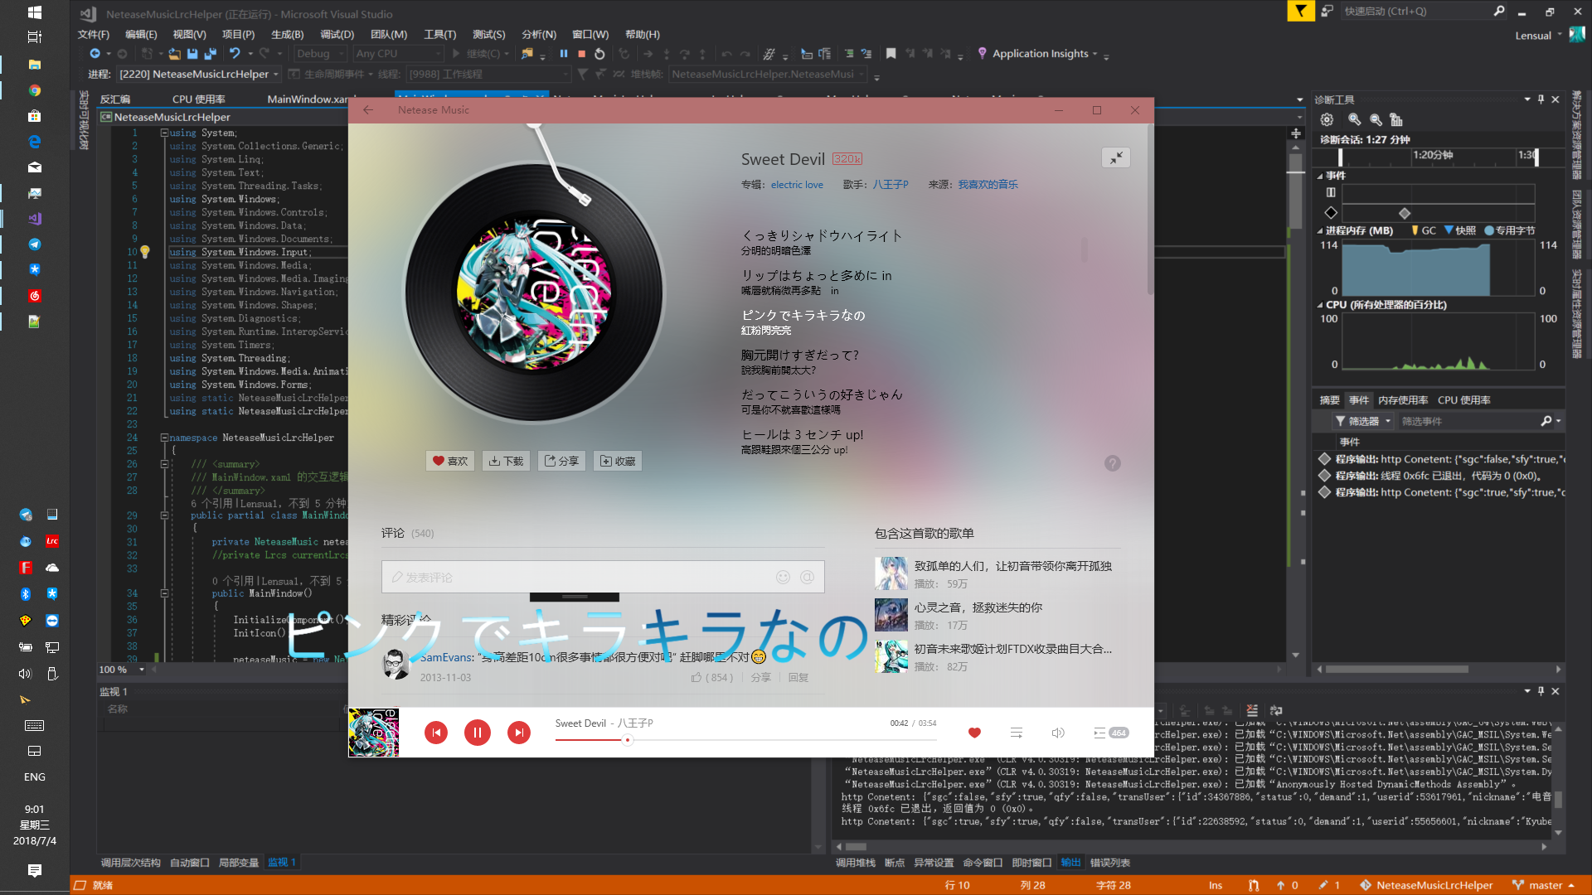Open the 筛选器 filter dropdown
The image size is (1592, 895).
coord(1362,421)
